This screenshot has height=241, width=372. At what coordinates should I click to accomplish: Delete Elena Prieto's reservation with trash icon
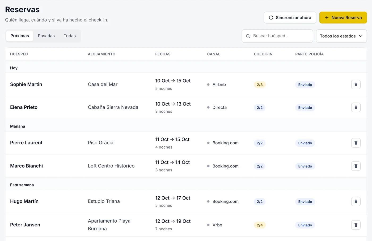coord(356,107)
